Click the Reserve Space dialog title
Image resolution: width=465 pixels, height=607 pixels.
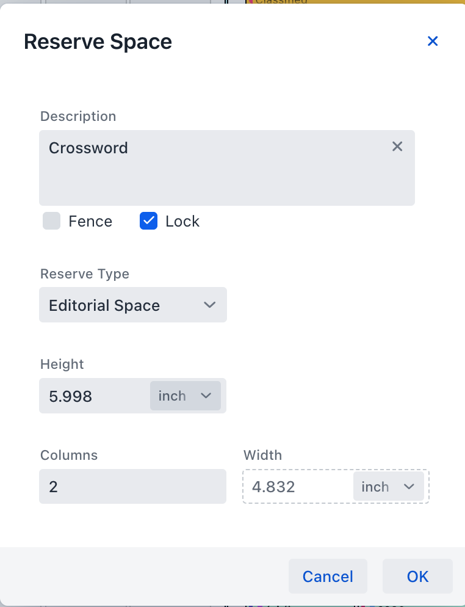pyautogui.click(x=98, y=42)
